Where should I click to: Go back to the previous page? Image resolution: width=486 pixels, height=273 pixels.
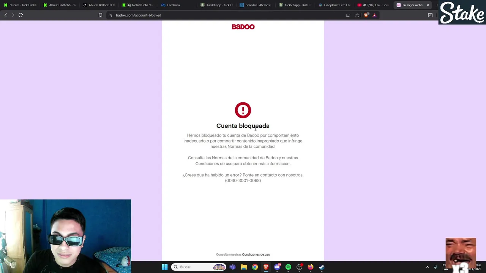point(6,15)
